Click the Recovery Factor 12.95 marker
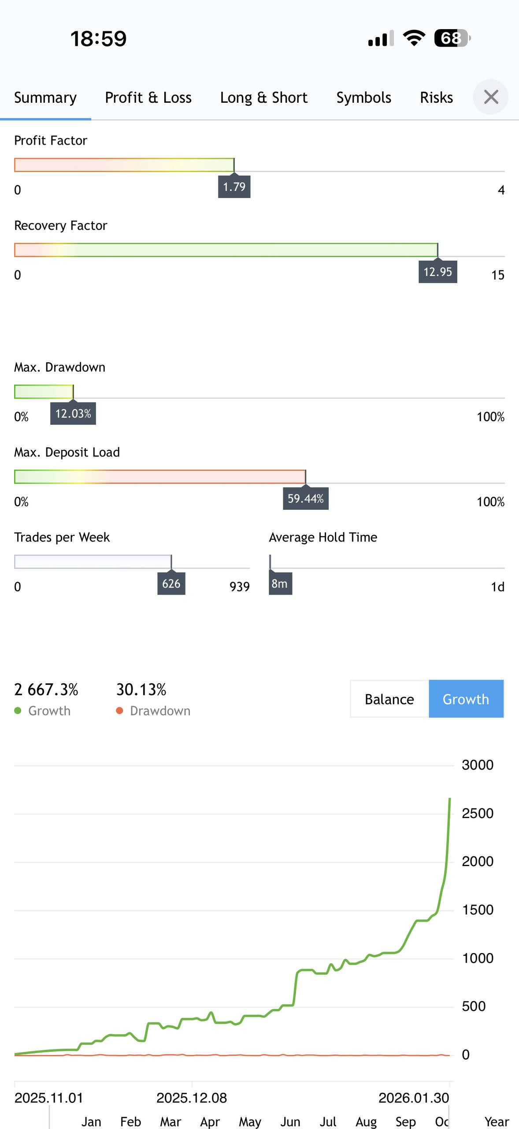 (x=437, y=272)
